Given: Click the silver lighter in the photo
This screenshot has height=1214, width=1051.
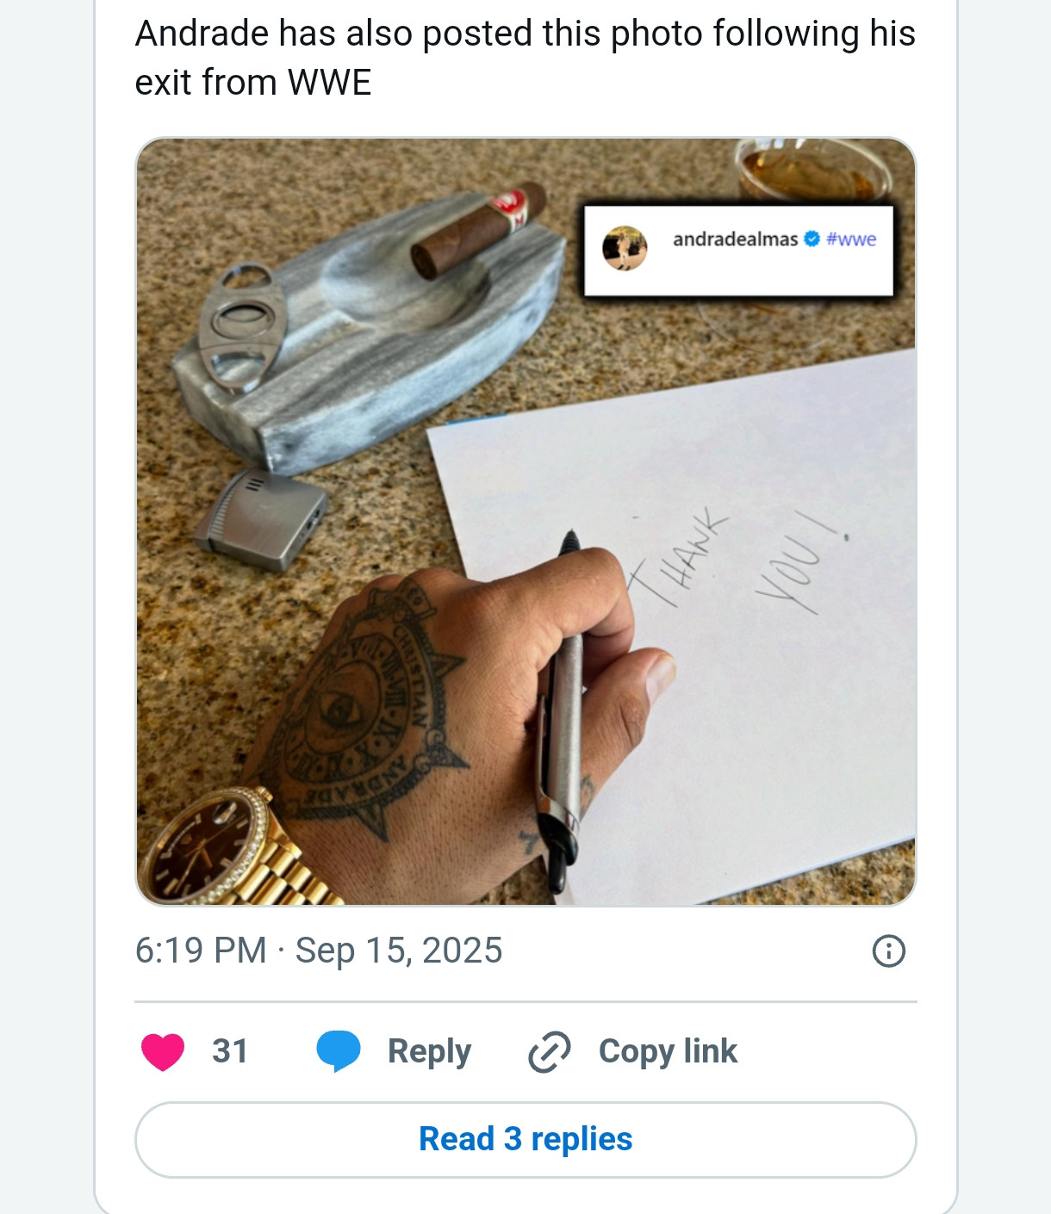Looking at the screenshot, I should click(260, 521).
